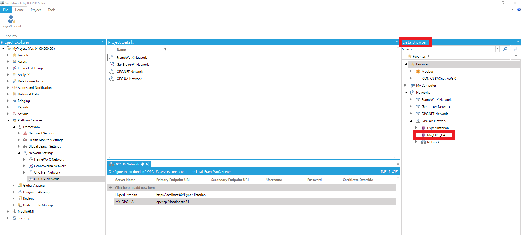
Task: Open the Project ribbon tab
Action: 36,10
